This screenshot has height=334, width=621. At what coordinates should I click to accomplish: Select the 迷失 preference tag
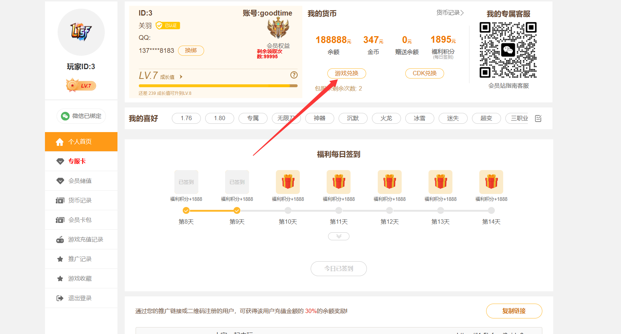click(453, 118)
